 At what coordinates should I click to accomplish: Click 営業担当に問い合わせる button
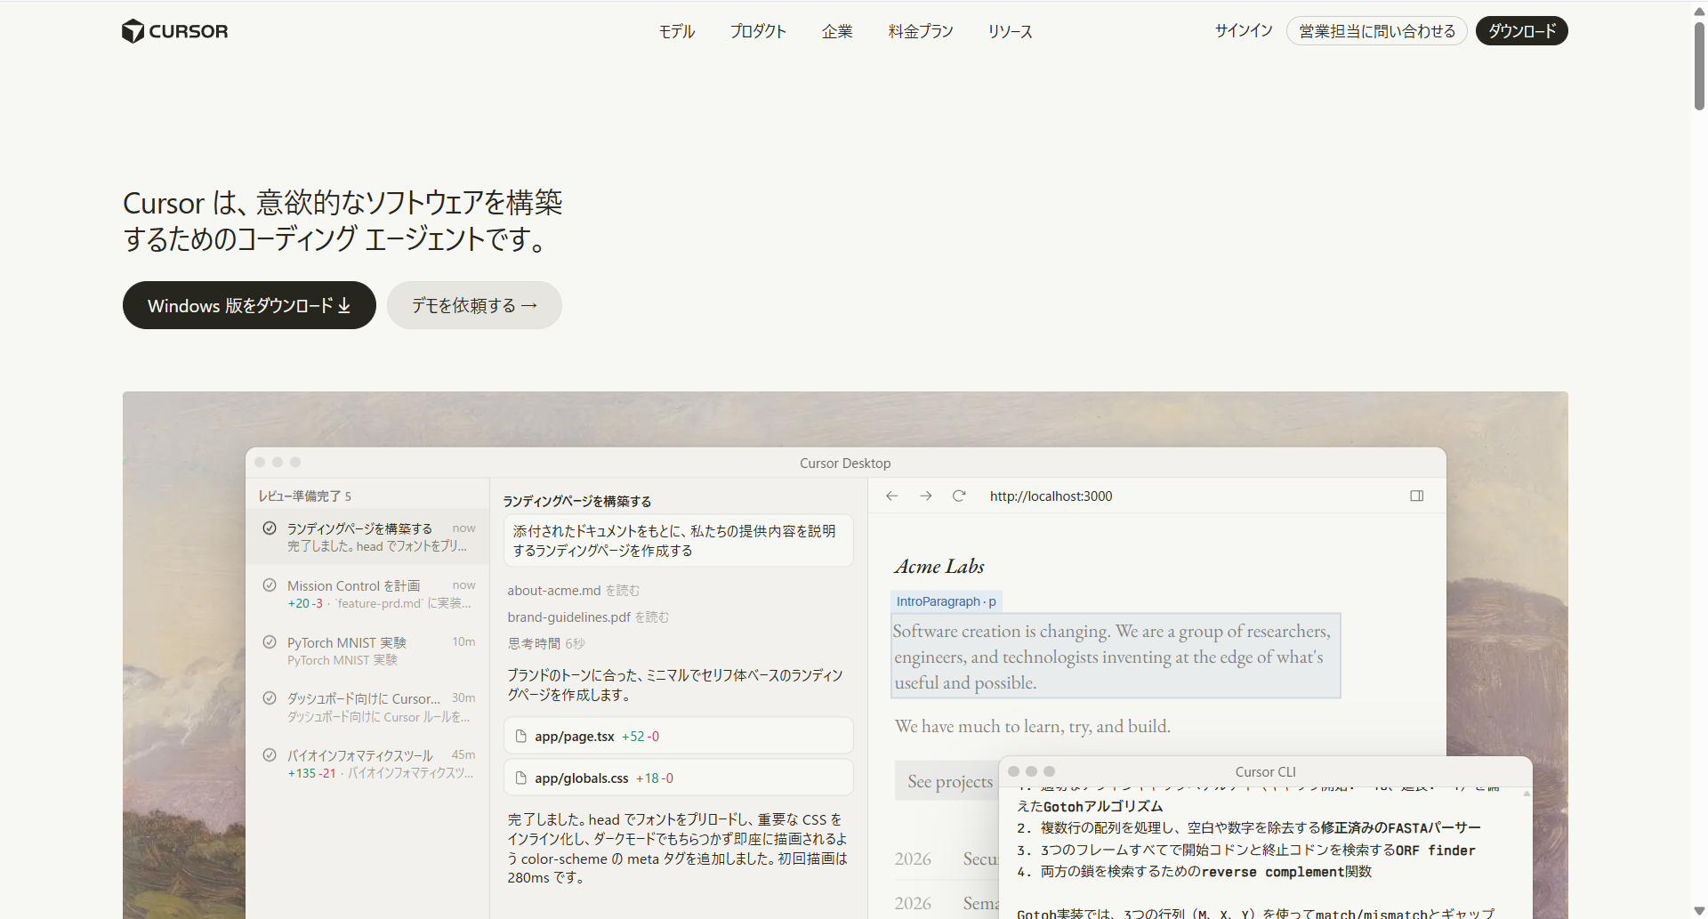[1377, 31]
